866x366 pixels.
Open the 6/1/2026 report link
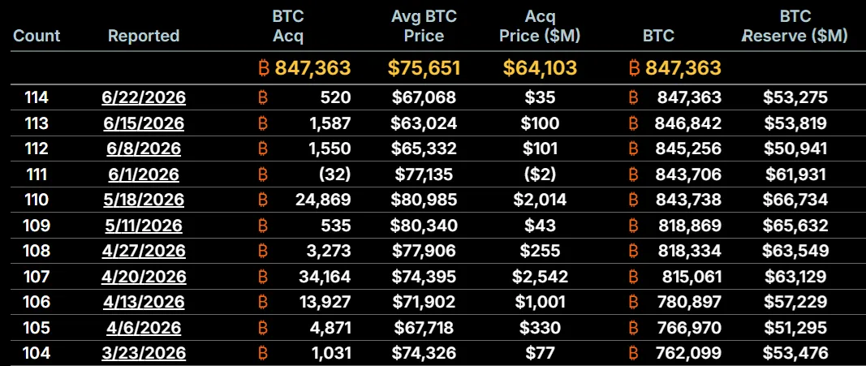pos(144,174)
